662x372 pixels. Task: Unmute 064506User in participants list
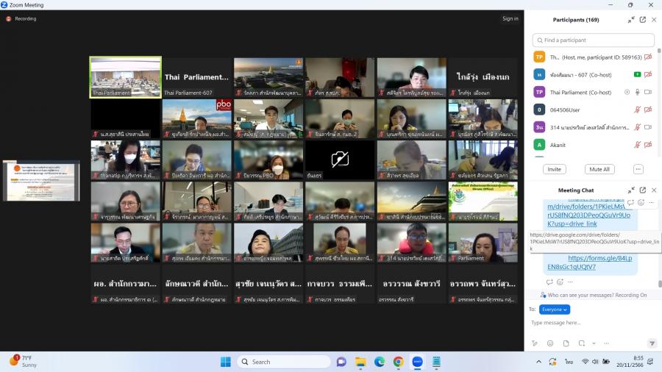coord(637,110)
